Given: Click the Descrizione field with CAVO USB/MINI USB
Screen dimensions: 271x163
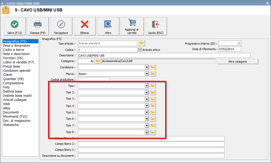Looking at the screenshot, I should pos(164,56).
